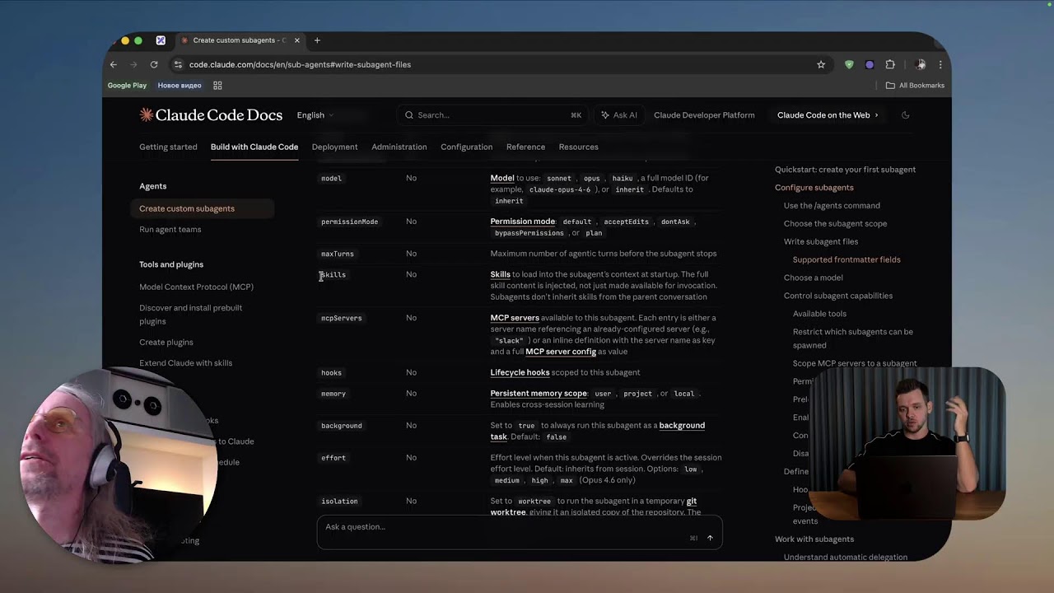
Task: Open a new browser tab
Action: (x=317, y=40)
